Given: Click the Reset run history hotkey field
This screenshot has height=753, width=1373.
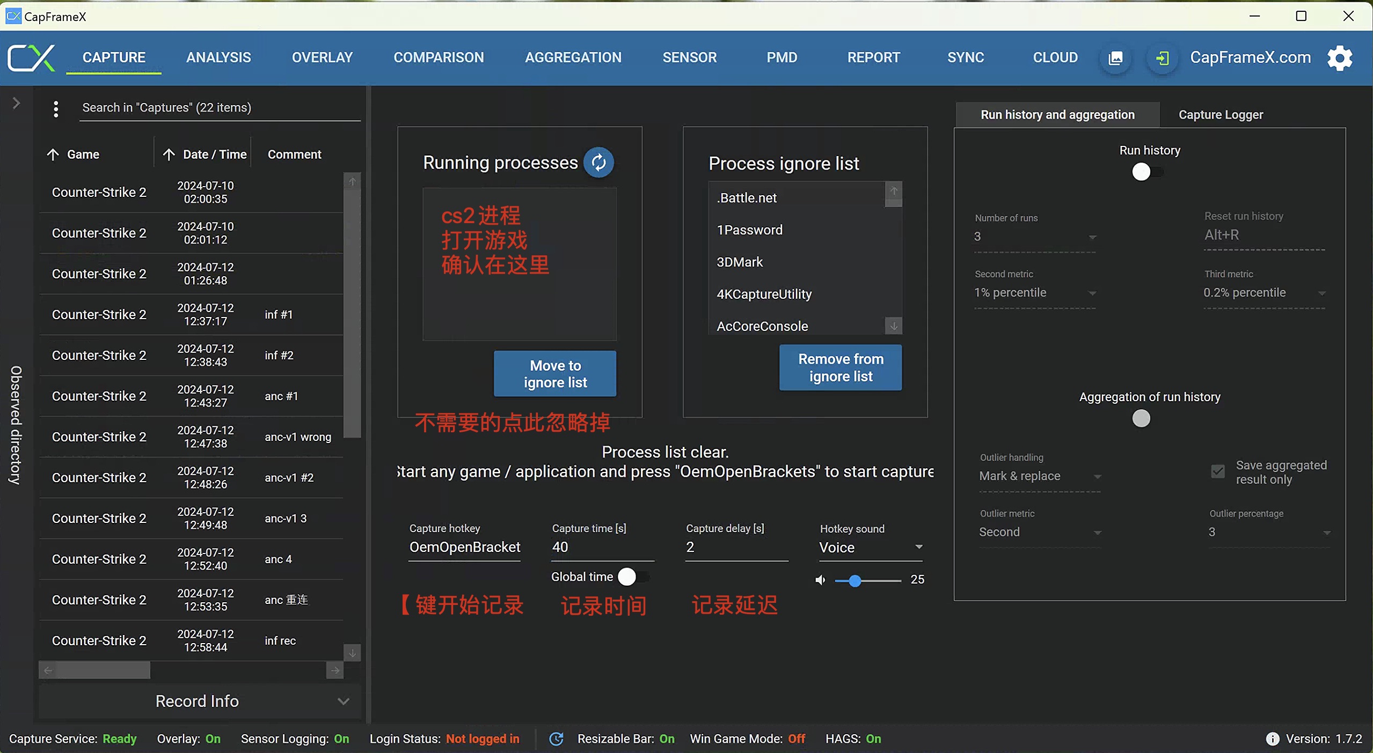Looking at the screenshot, I should (1264, 235).
